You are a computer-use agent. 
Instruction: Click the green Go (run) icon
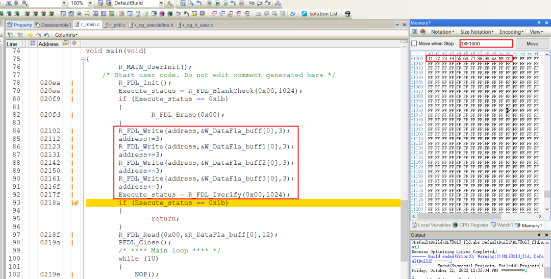point(217,3)
